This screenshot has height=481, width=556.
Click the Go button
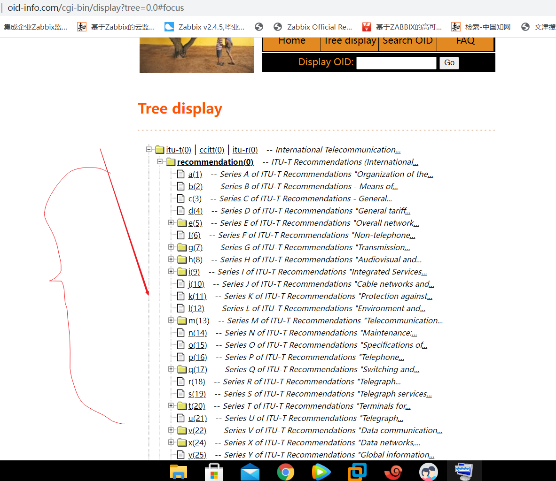449,62
